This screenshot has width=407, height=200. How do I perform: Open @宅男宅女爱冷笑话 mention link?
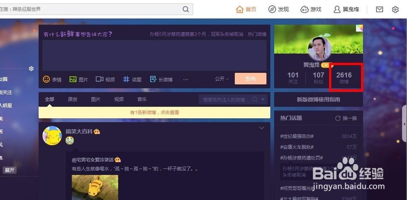(x=93, y=160)
